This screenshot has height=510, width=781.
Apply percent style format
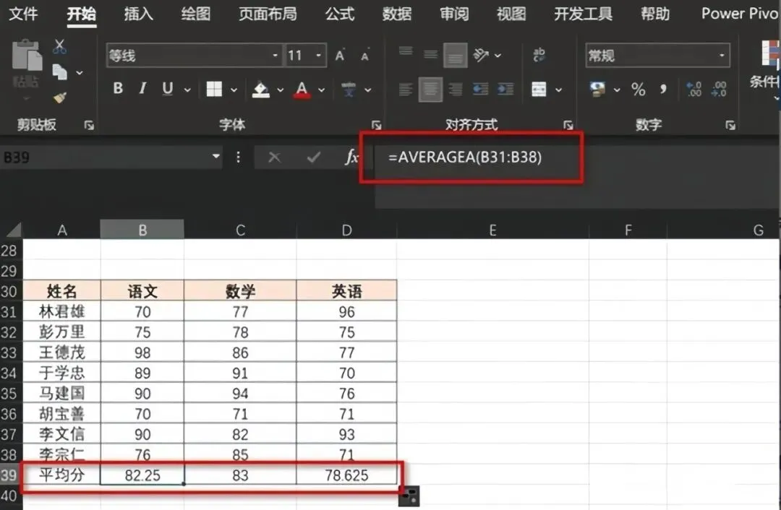click(x=638, y=90)
